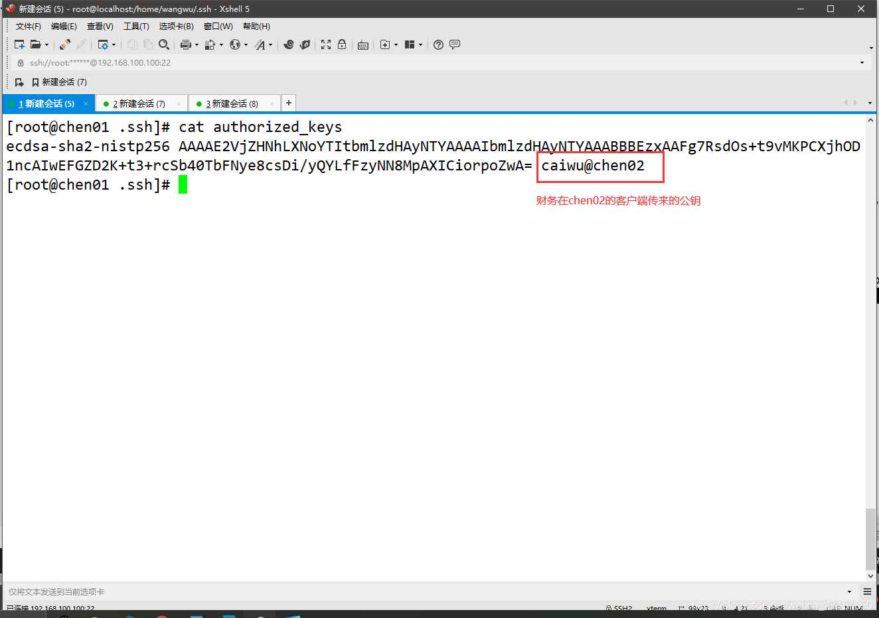Viewport: 879px width, 618px height.
Task: Toggle full screen mode icon
Action: [x=326, y=44]
